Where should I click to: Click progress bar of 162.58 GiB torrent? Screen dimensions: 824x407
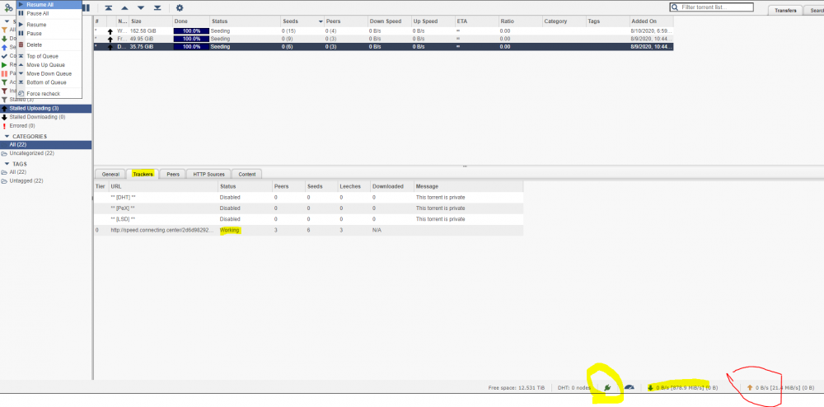pyautogui.click(x=191, y=31)
